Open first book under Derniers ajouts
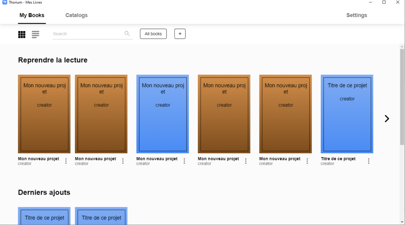This screenshot has height=225, width=405. coord(44,216)
